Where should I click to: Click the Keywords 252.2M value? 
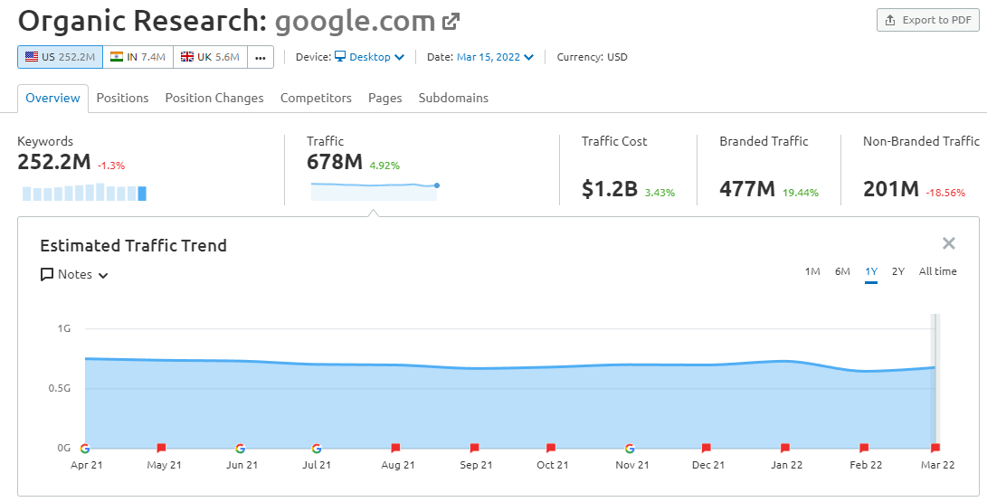[x=54, y=162]
